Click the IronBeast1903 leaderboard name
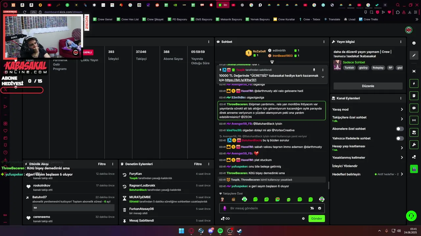The height and width of the screenshot is (236, 421). click(x=283, y=56)
